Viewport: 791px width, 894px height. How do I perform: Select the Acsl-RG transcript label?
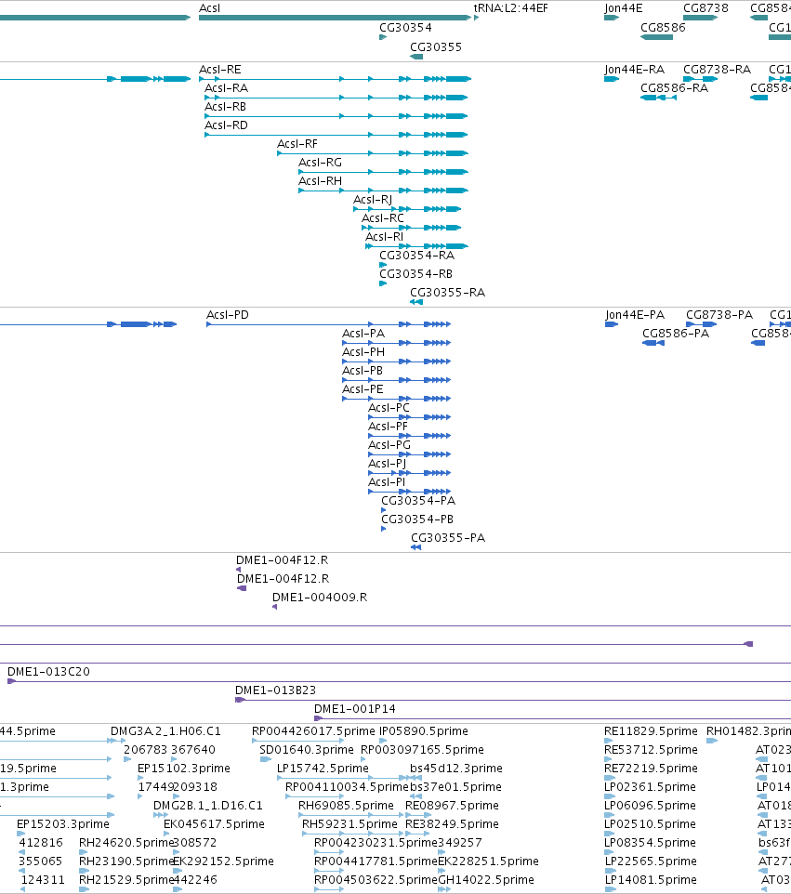click(320, 163)
